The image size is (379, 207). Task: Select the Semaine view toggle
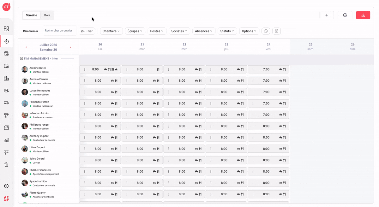click(x=31, y=15)
